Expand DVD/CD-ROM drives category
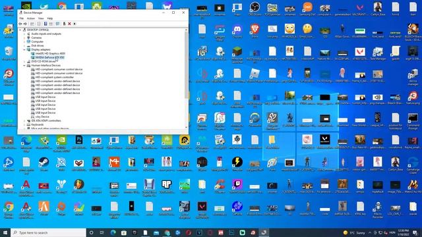The image size is (422, 237). tap(24, 61)
